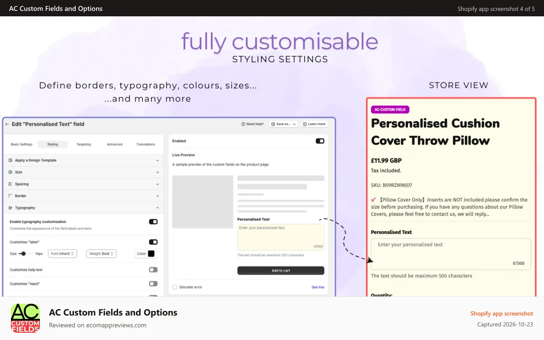
Task: Click the orange Shopify app screenshot label
Action: [x=502, y=313]
